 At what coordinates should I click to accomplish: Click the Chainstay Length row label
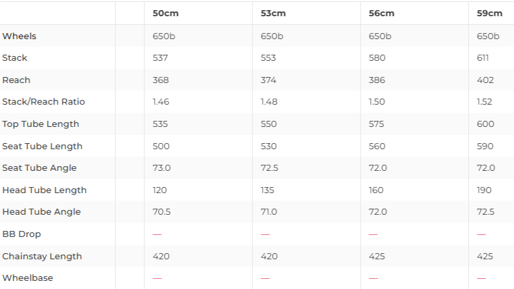click(42, 257)
